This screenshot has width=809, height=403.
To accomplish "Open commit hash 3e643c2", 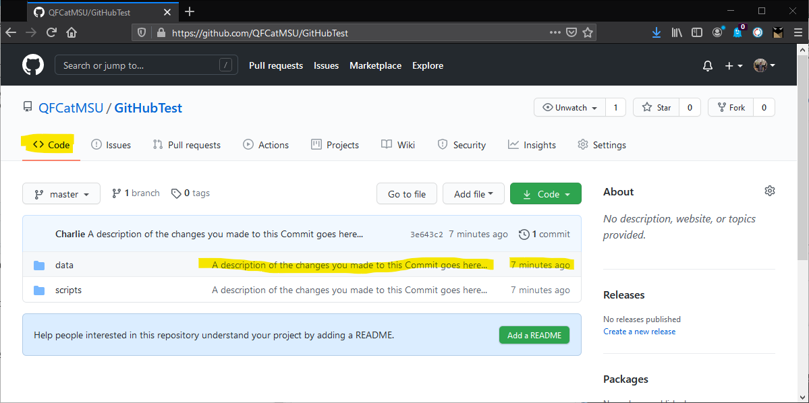I will pyautogui.click(x=426, y=235).
